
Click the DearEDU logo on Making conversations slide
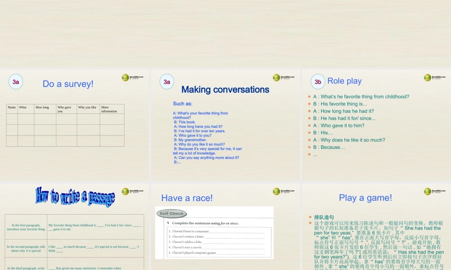tap(283, 78)
